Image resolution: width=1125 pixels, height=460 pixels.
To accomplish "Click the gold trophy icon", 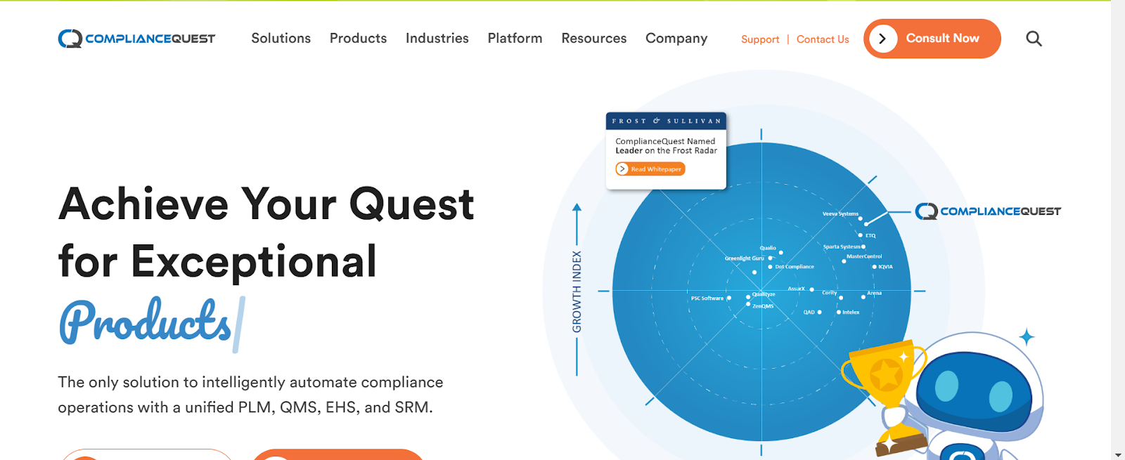I will click(x=884, y=397).
